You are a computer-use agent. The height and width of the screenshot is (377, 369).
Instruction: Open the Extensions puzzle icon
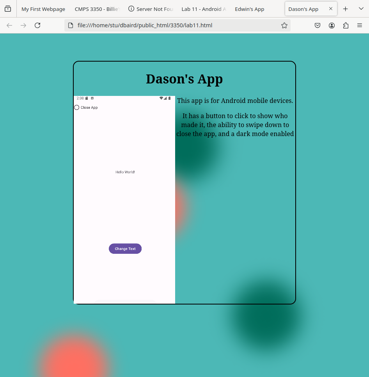coord(346,25)
